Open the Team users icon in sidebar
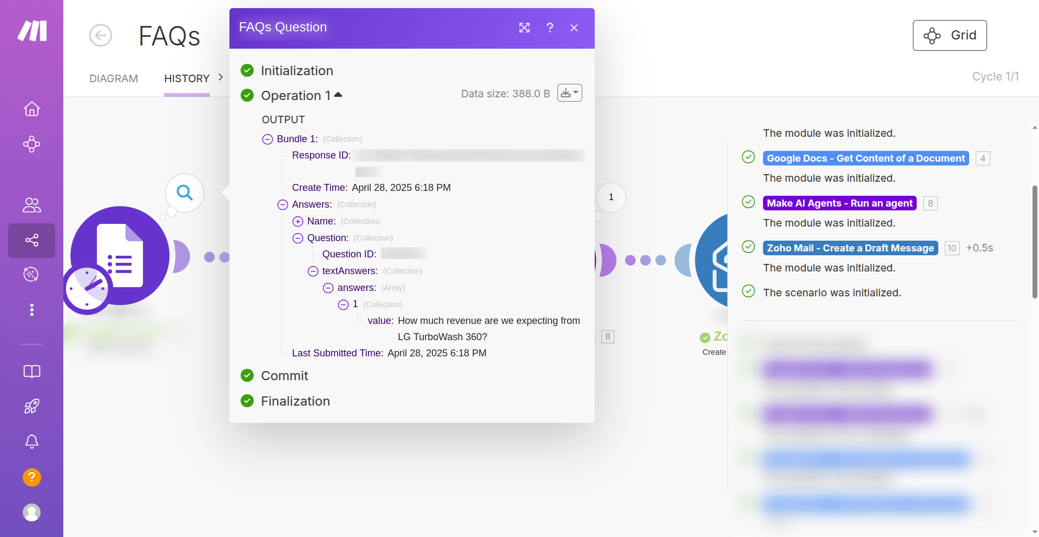Image resolution: width=1039 pixels, height=537 pixels. click(x=31, y=205)
